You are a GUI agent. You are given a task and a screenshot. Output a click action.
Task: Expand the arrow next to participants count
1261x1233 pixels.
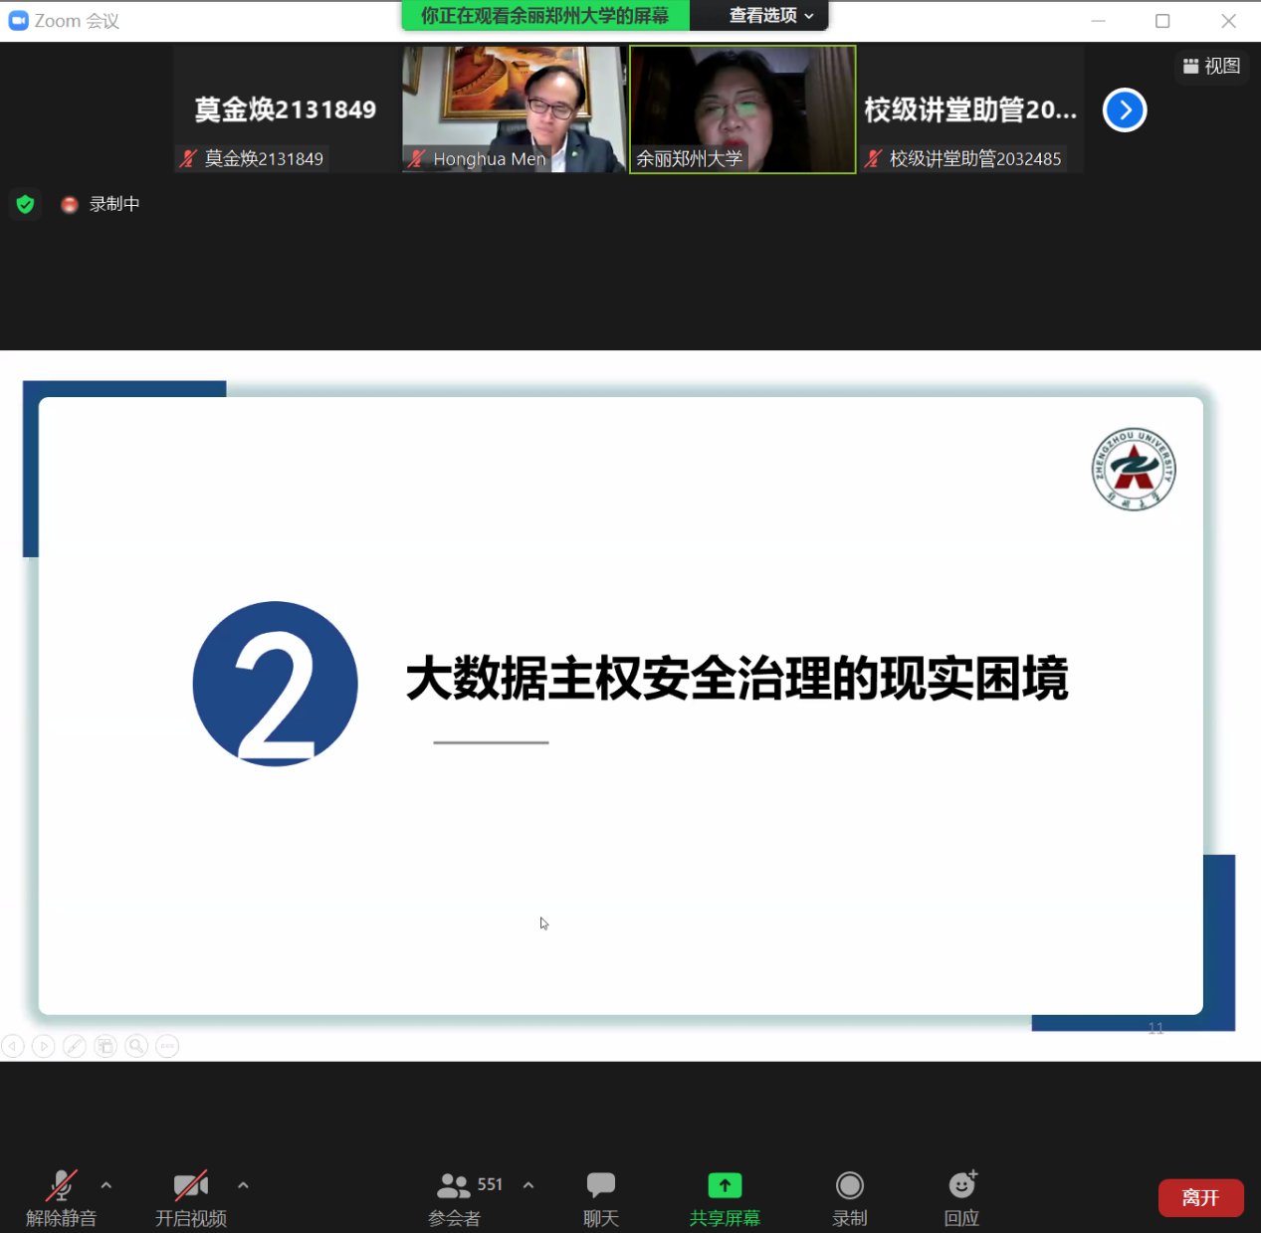(528, 1185)
